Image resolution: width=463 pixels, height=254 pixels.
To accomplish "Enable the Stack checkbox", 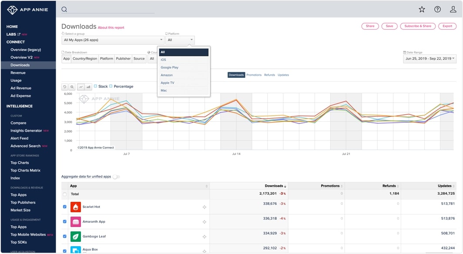I will click(96, 86).
